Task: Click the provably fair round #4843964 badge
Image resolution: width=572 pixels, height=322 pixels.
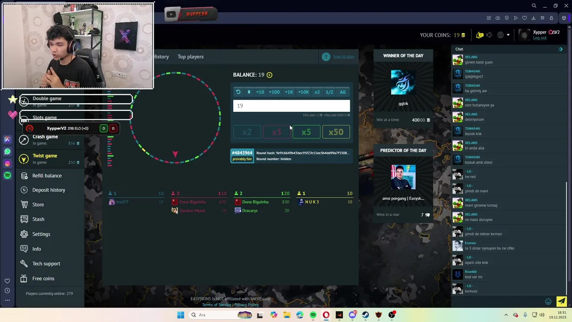Action: point(242,156)
